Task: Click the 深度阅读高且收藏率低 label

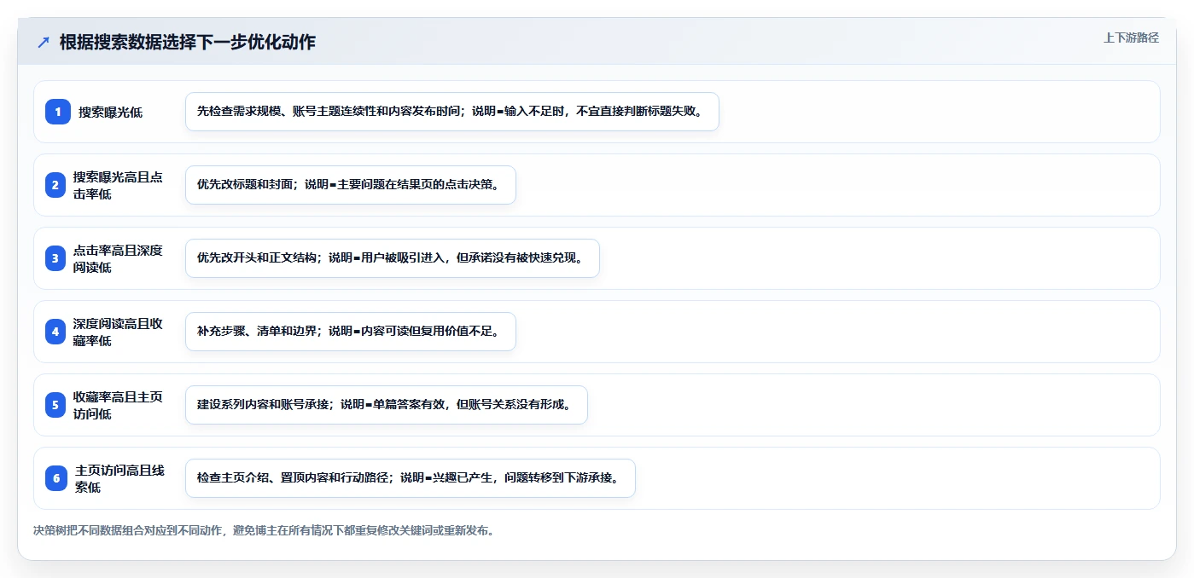Action: click(x=118, y=332)
